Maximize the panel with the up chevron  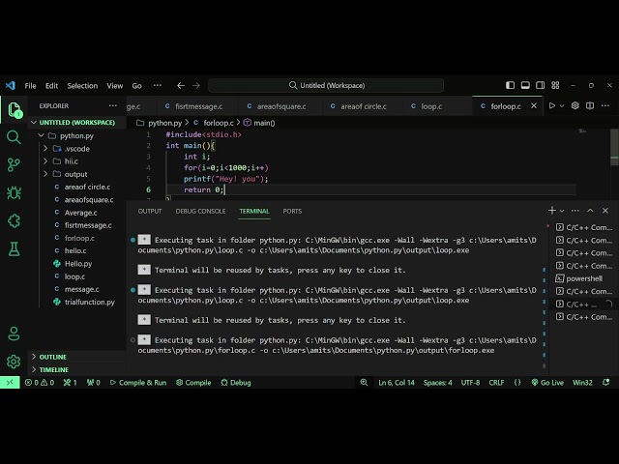point(590,211)
